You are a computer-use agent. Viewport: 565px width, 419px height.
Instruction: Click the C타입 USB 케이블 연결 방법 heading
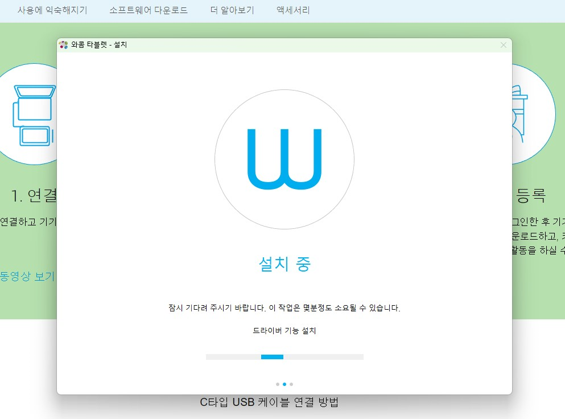tap(269, 402)
